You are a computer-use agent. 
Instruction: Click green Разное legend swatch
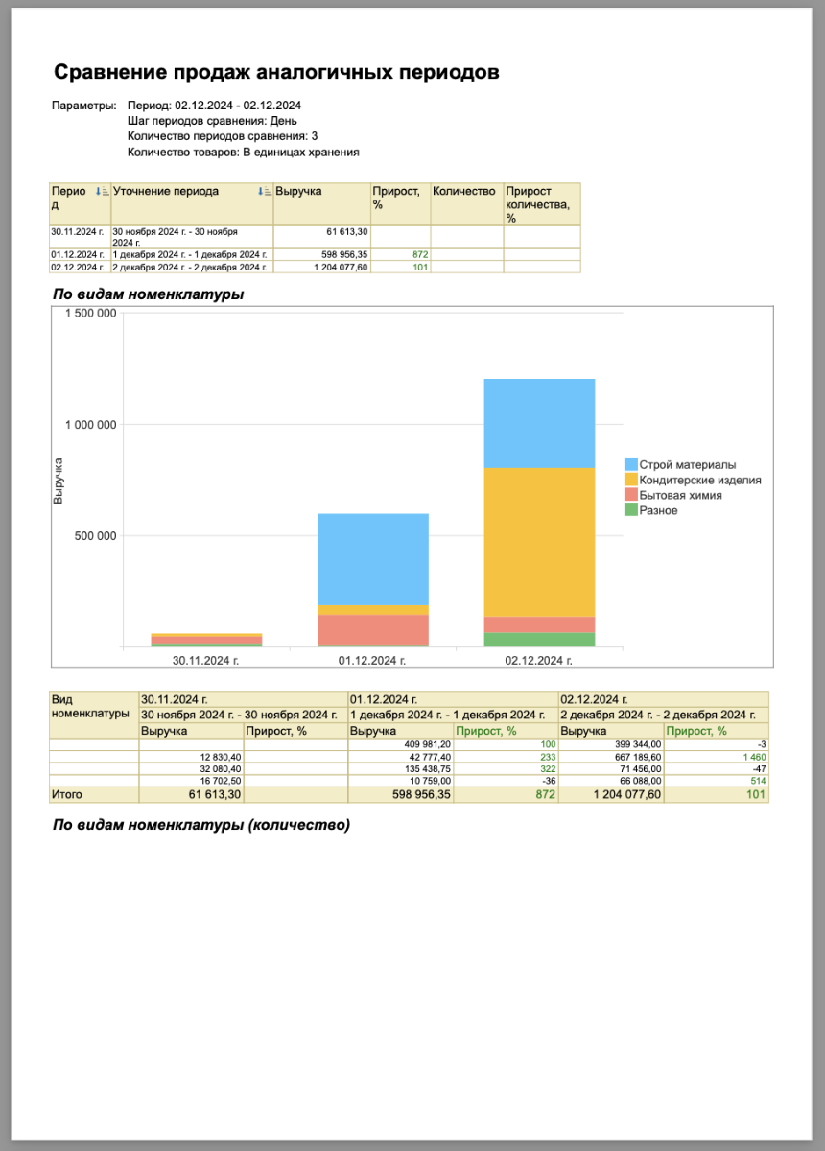pos(631,510)
